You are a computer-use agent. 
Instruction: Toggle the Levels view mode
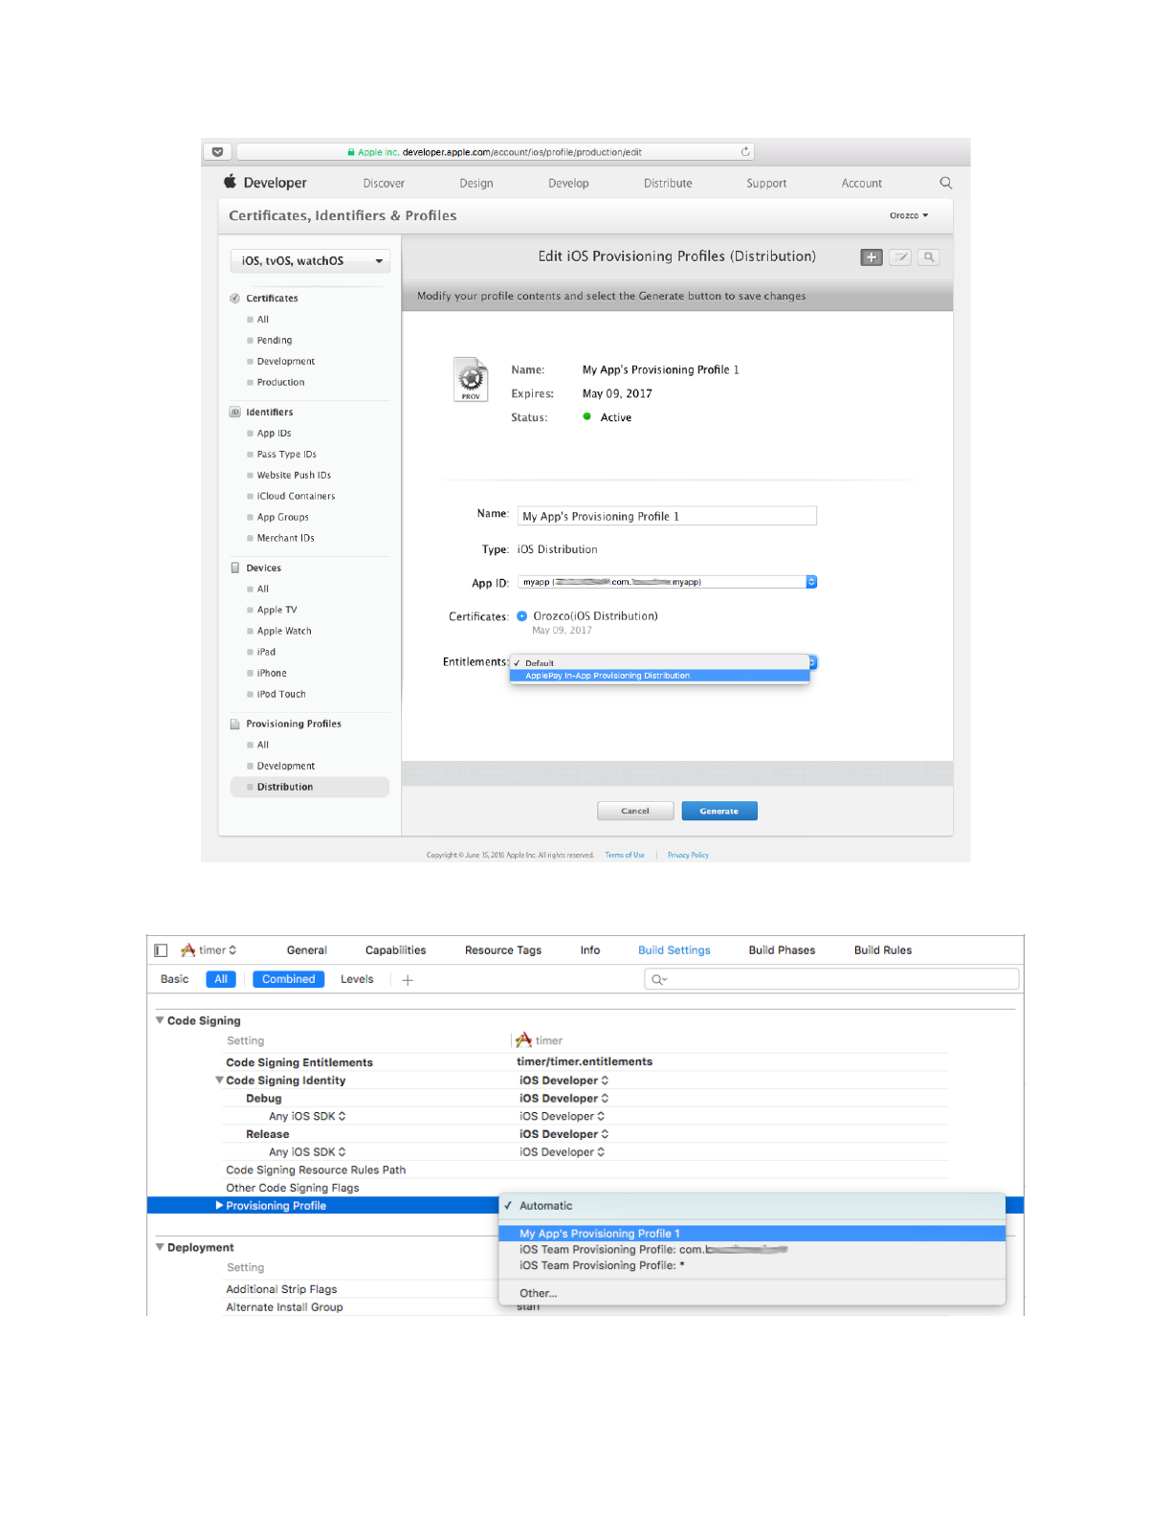[357, 979]
